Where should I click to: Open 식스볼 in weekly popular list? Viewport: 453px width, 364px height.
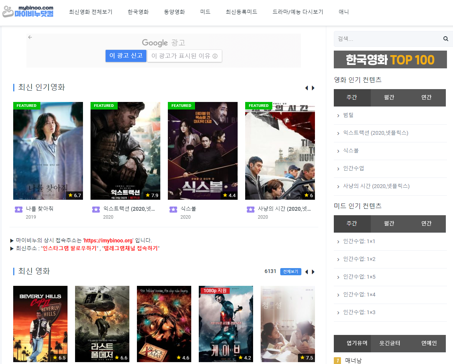pyautogui.click(x=351, y=151)
